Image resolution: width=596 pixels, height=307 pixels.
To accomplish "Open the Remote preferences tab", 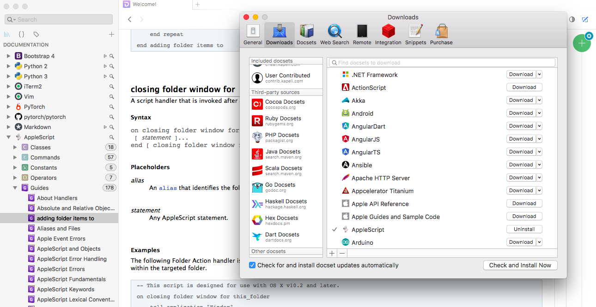I will tap(362, 35).
